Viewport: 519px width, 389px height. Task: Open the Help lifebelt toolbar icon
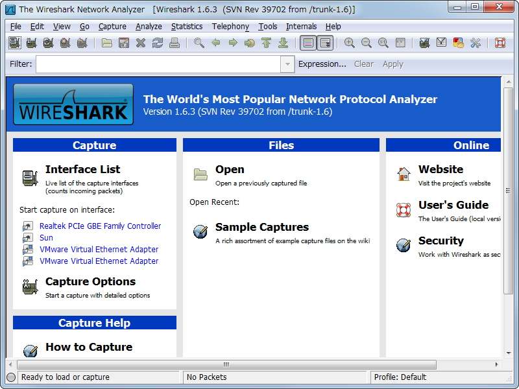[500, 42]
